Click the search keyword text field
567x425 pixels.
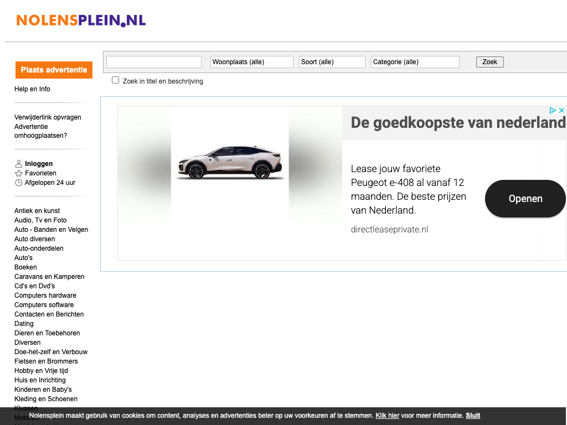(x=153, y=62)
